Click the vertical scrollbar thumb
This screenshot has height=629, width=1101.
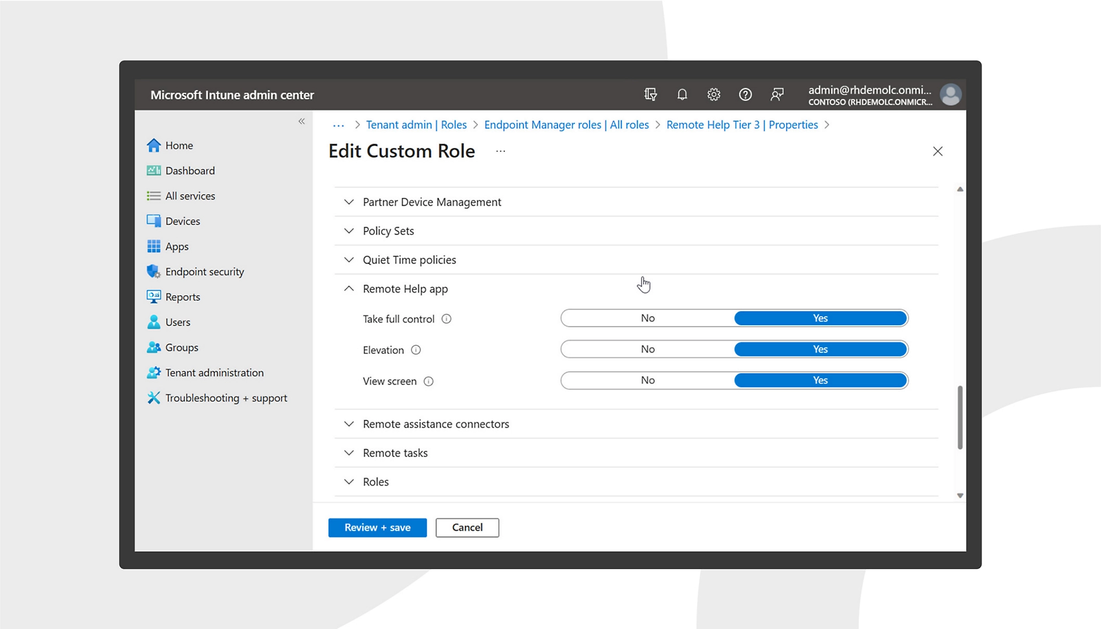[x=960, y=417]
